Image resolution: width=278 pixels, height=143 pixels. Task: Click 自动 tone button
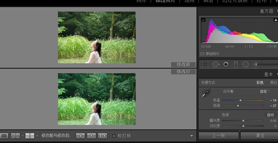271,115
